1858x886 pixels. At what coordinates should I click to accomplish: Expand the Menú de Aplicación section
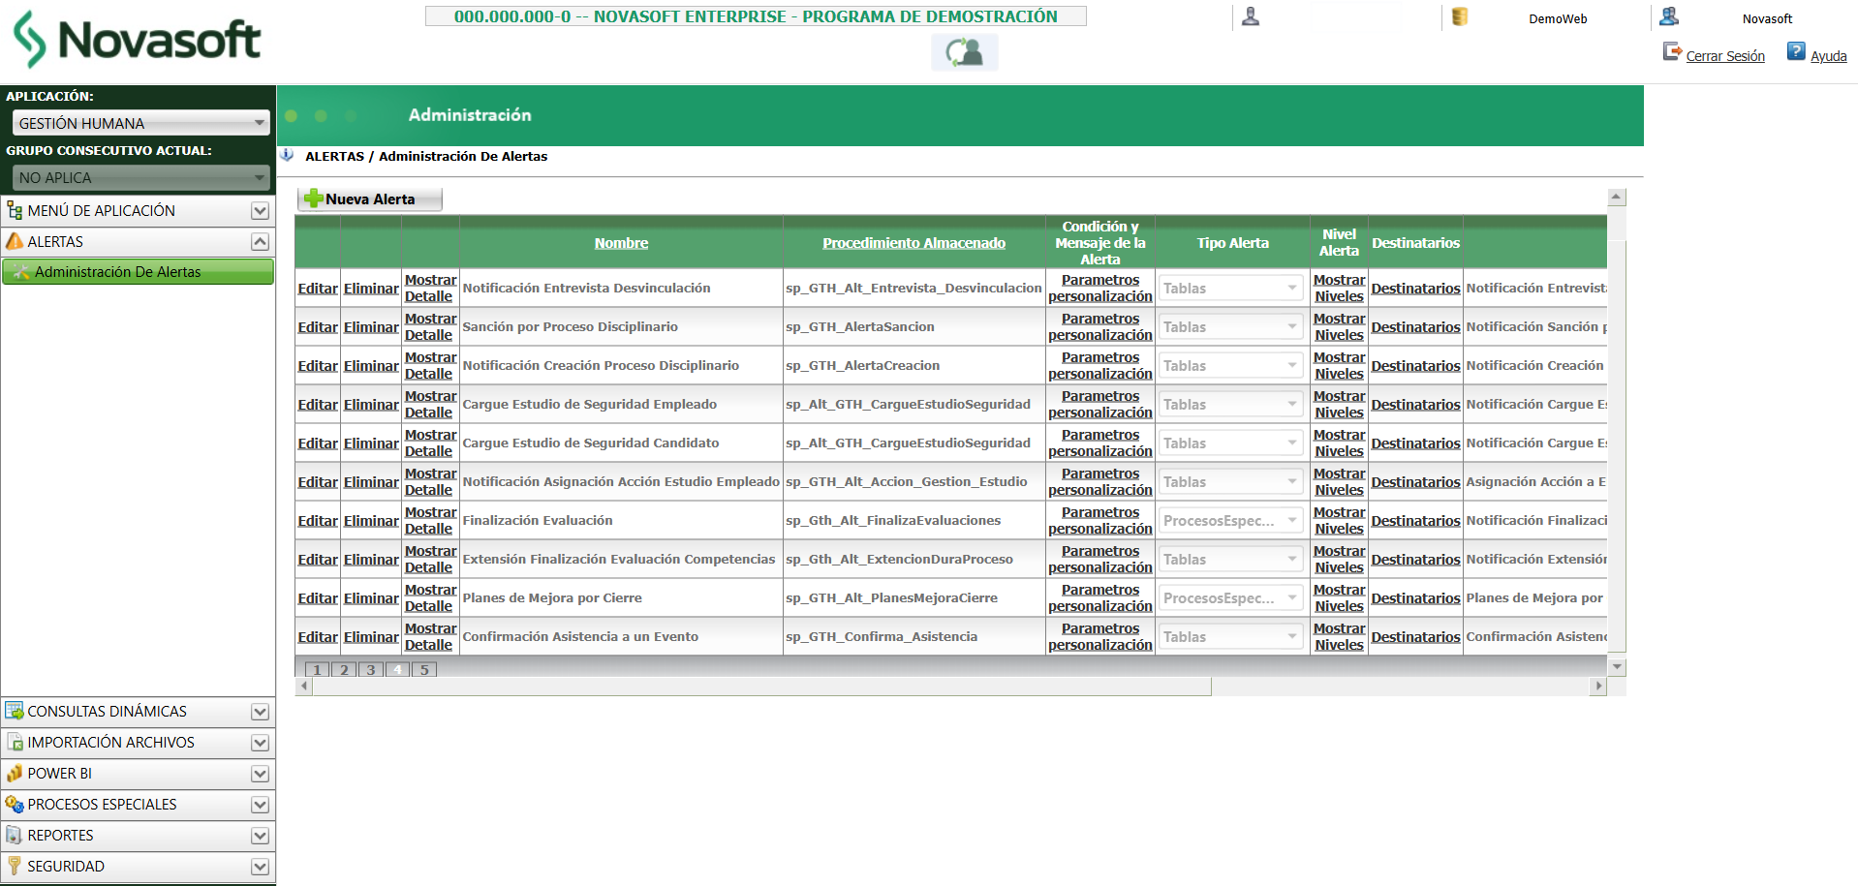click(x=260, y=211)
